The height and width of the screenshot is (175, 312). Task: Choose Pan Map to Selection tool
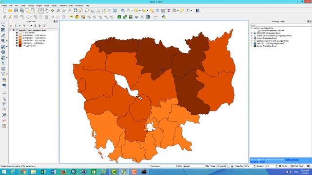pos(52,11)
